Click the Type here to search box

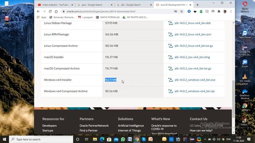coord(41,139)
